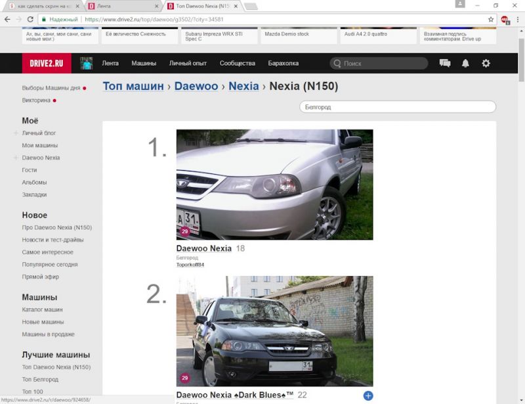The height and width of the screenshot is (404, 525).
Task: Click the Белгород city filter field
Action: tap(398, 107)
